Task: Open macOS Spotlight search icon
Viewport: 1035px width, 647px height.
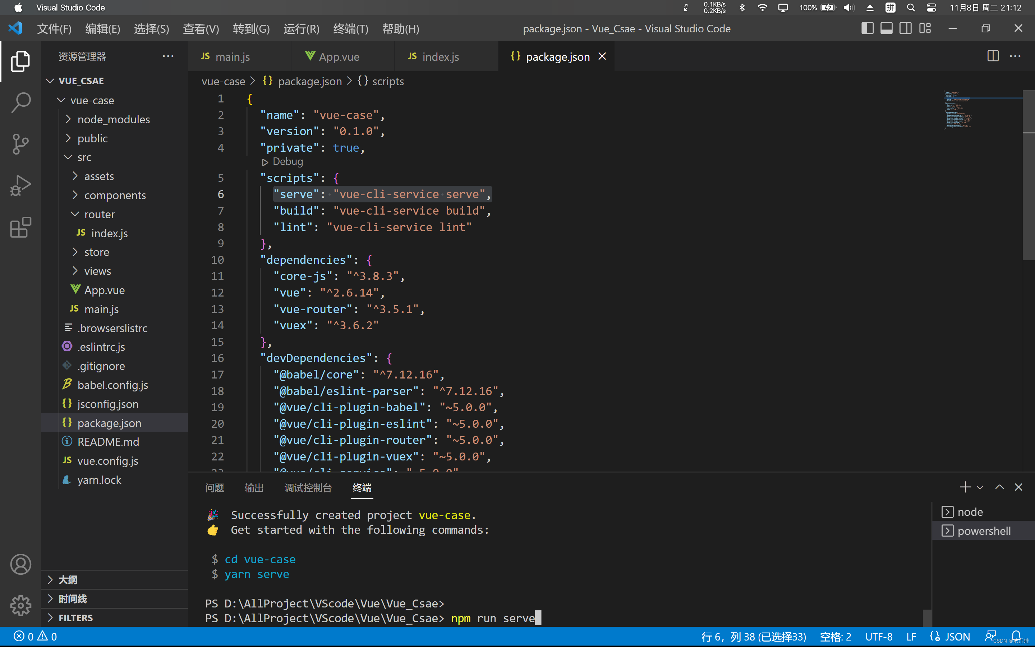Action: pyautogui.click(x=911, y=8)
